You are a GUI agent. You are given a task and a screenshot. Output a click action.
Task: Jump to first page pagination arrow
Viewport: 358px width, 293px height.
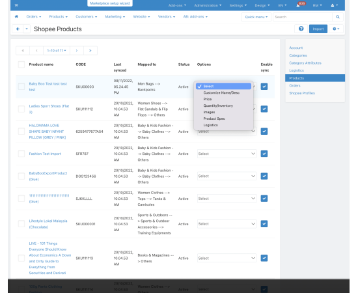[x=23, y=51]
